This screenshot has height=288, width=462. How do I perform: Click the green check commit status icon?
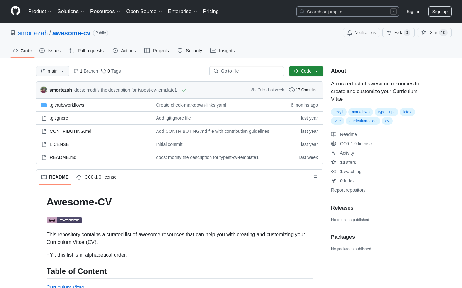tap(184, 90)
